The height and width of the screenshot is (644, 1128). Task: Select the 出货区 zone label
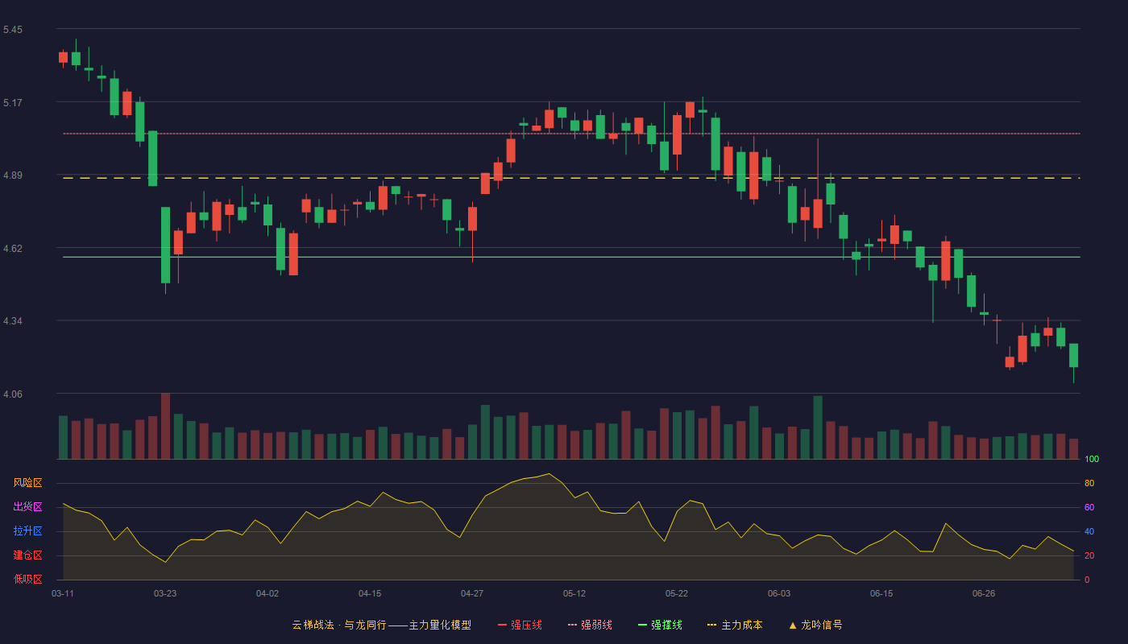click(x=27, y=507)
